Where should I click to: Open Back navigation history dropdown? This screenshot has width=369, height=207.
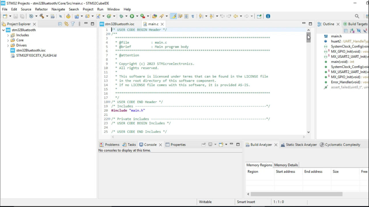(x=241, y=16)
